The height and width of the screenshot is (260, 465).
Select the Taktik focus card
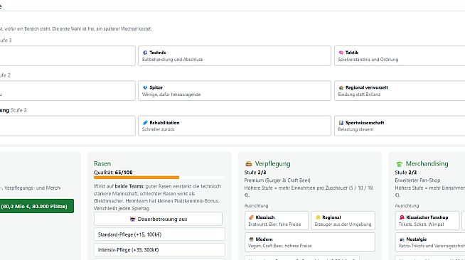point(400,55)
